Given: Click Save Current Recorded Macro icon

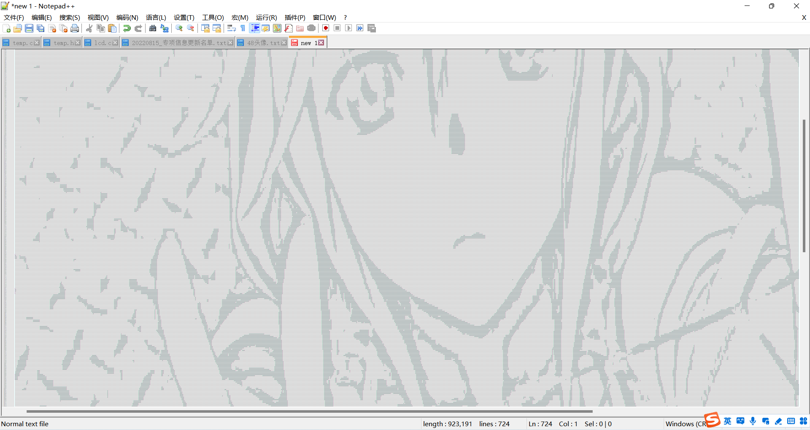Looking at the screenshot, I should click(372, 28).
